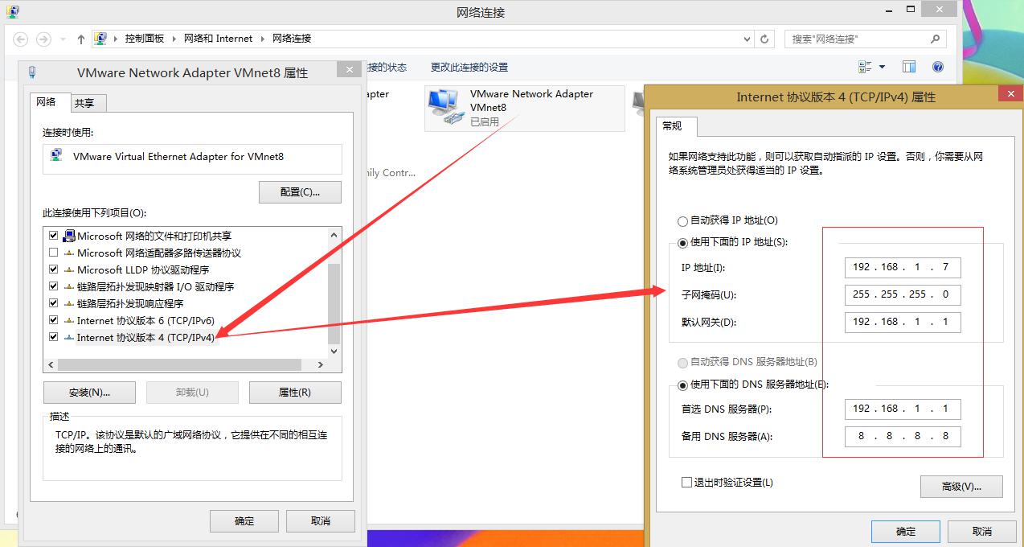Screen dimensions: 1024x547
Task: Click the vertical scrollbar thumb in items list
Action: (334, 303)
